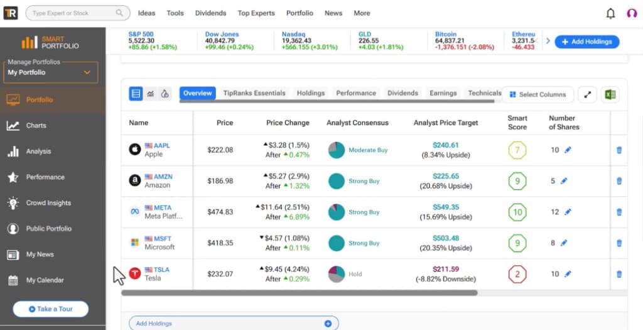Switch to the Holdings tab
643x330 pixels.
pos(311,93)
